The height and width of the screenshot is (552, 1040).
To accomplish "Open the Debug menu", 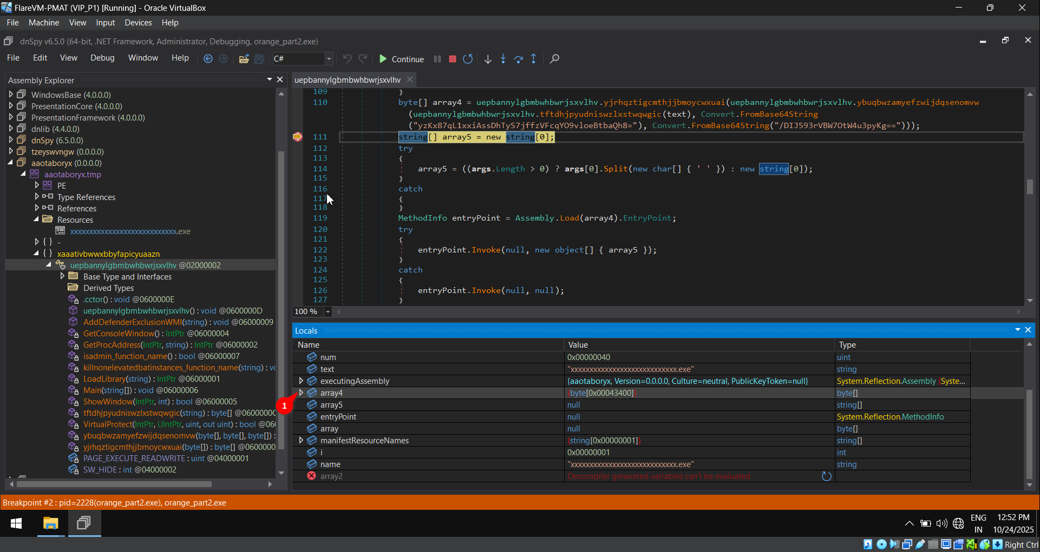I will [x=102, y=58].
